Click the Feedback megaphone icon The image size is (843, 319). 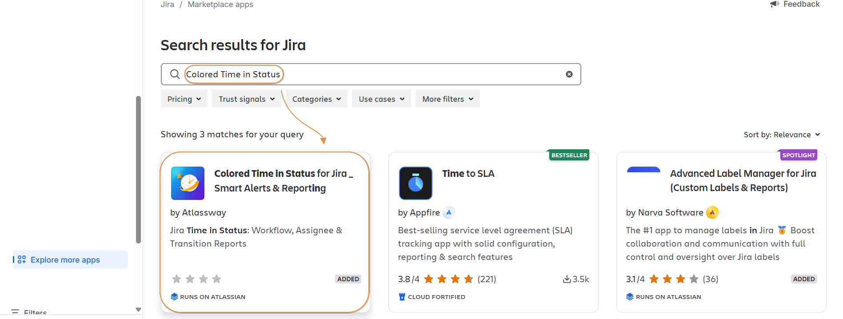775,4
